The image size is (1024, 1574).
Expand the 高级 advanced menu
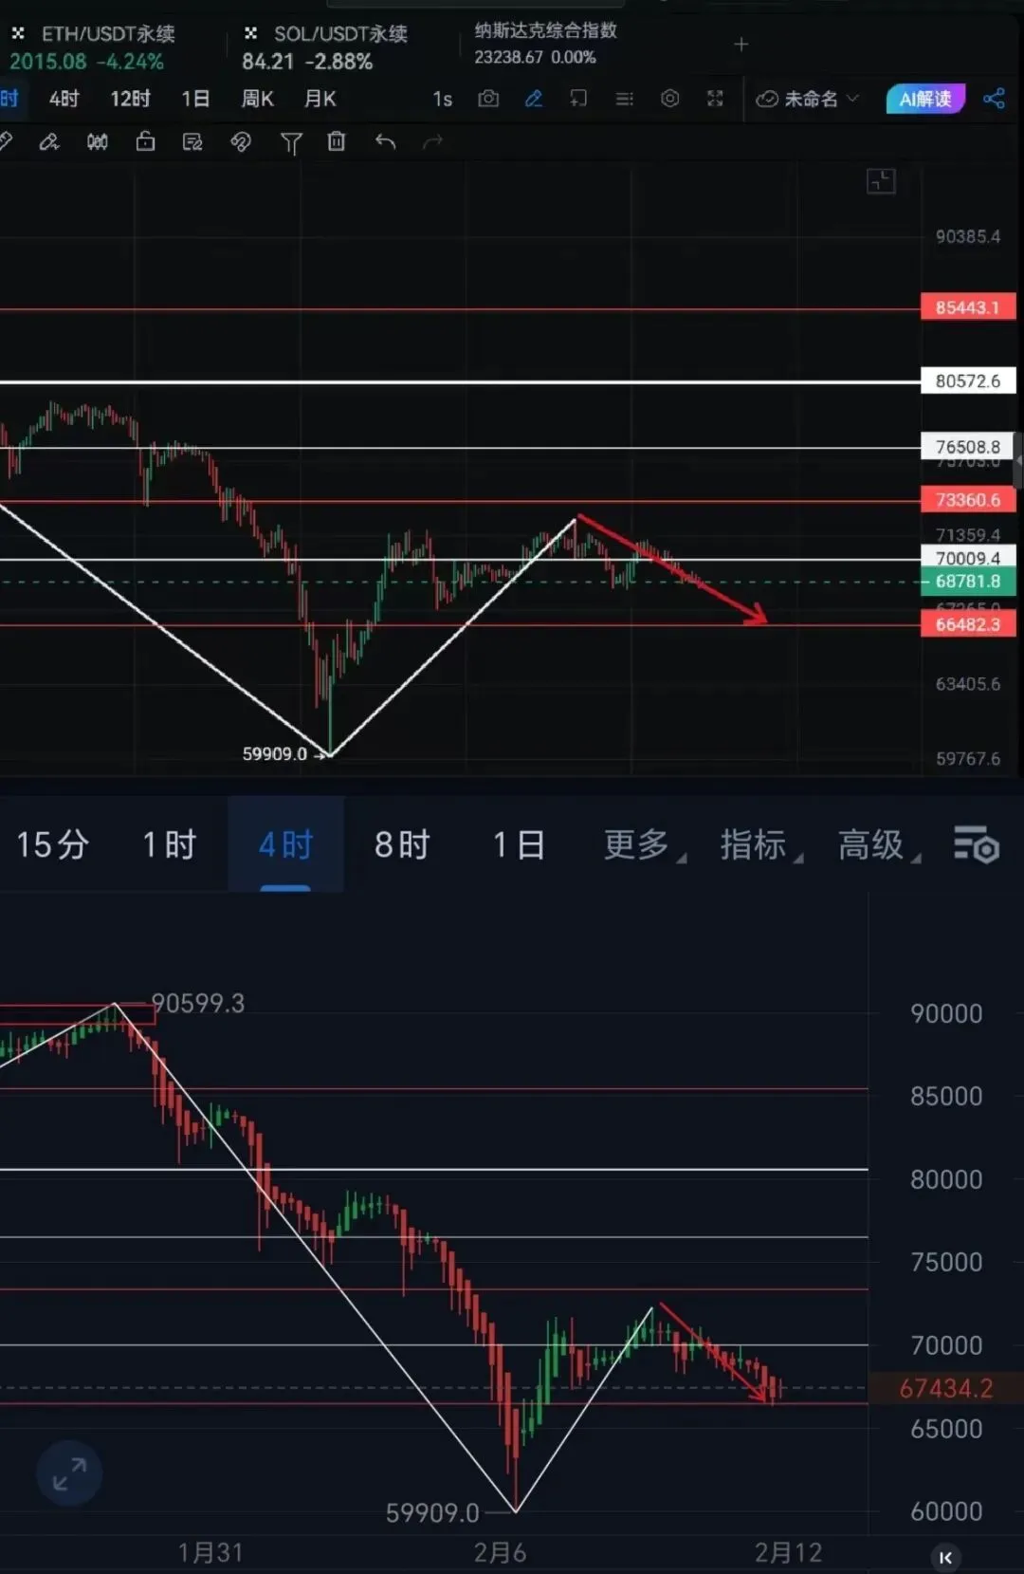tap(877, 844)
